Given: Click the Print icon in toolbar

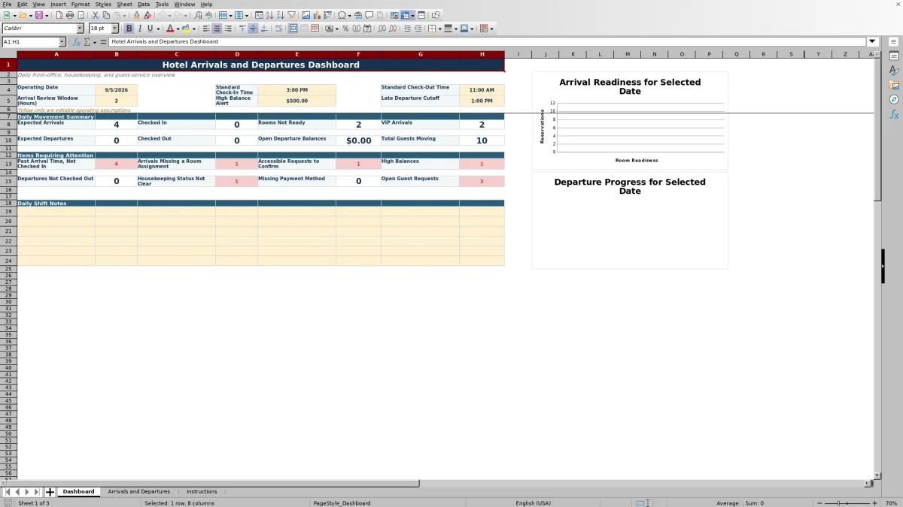Looking at the screenshot, I should [70, 15].
